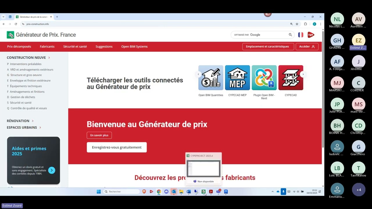
Task: Click the Chrome zoom magnifier icon
Action: [291, 24]
